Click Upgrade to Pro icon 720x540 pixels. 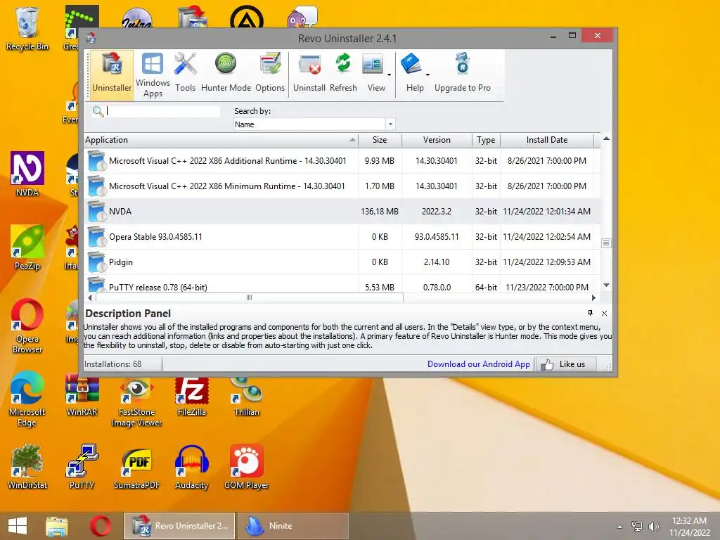tap(463, 72)
